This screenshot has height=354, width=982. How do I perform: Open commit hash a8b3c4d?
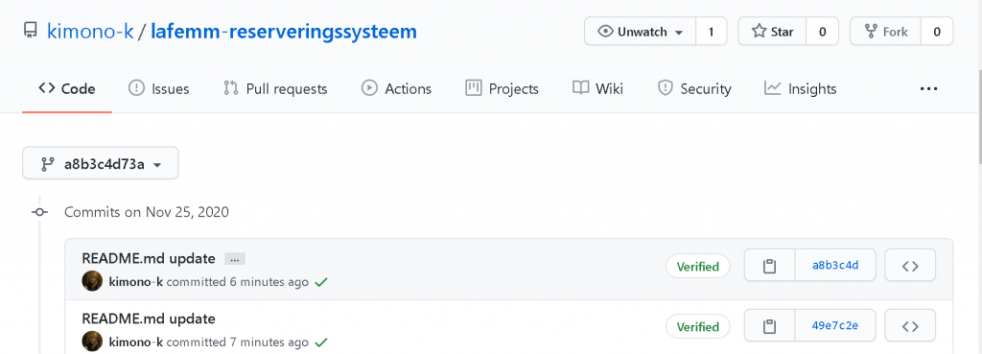click(835, 265)
